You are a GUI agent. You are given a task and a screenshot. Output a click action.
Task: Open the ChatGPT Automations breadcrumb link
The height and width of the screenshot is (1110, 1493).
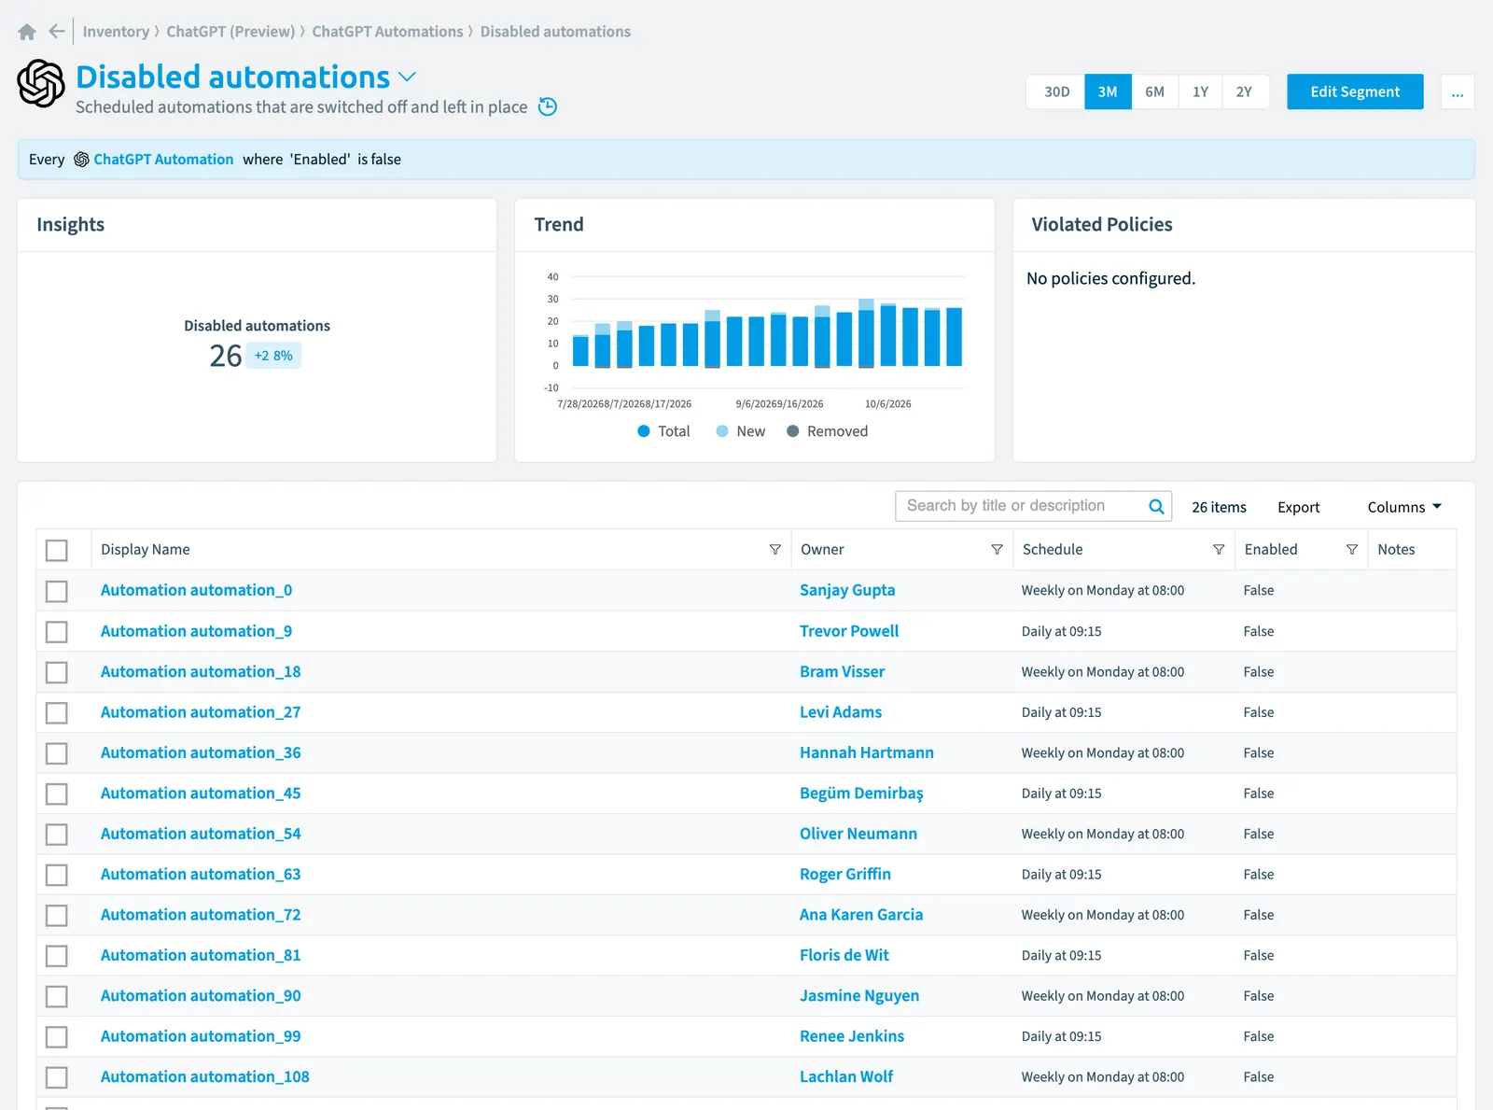(x=387, y=32)
